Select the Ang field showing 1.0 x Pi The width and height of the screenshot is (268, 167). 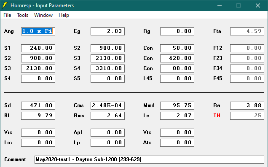coord(38,31)
